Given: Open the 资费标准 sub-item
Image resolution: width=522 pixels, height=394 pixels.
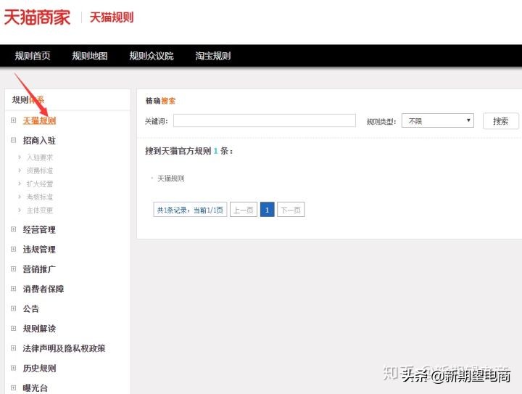Looking at the screenshot, I should 40,171.
